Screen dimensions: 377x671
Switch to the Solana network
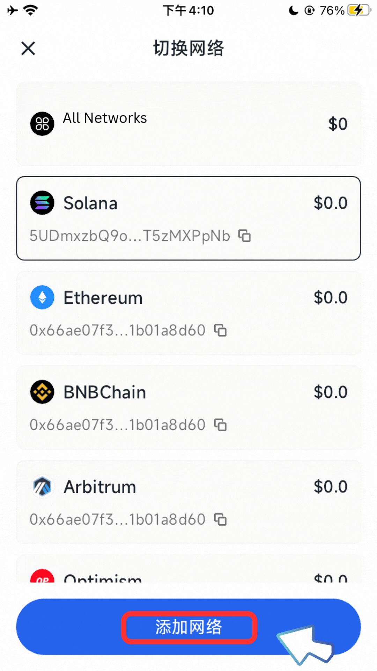[x=188, y=210]
